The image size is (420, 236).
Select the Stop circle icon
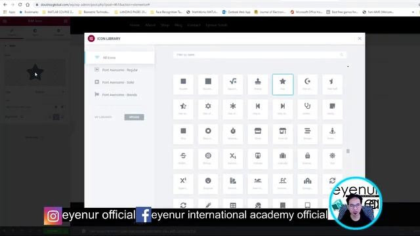pyautogui.click(x=208, y=134)
